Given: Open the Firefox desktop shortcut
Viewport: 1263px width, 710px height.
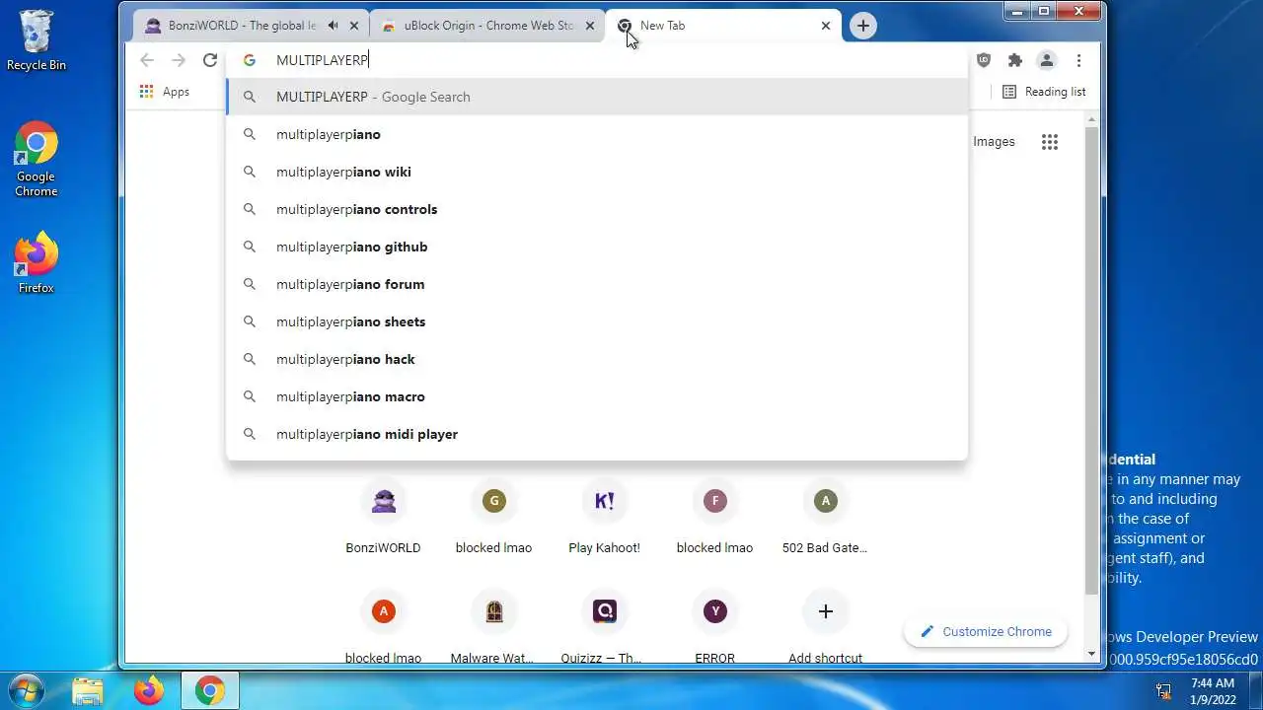Looking at the screenshot, I should coord(37,263).
